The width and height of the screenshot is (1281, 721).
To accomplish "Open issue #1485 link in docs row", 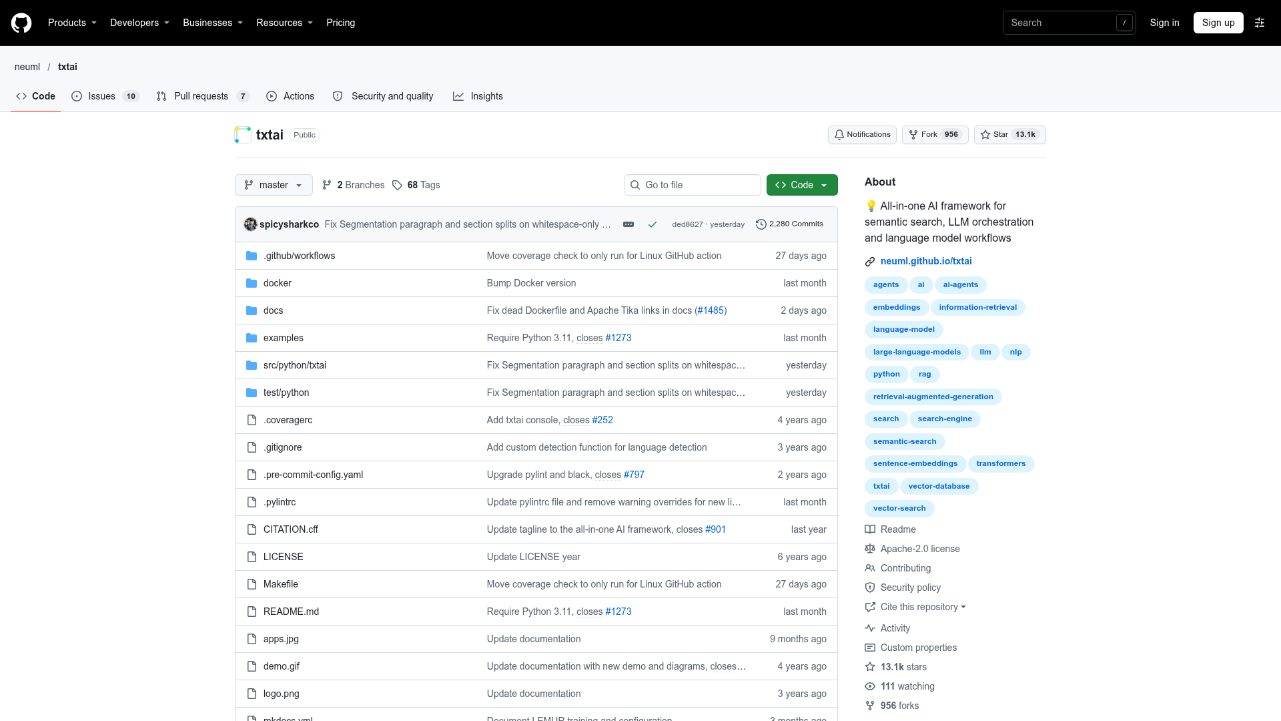I will [x=711, y=310].
